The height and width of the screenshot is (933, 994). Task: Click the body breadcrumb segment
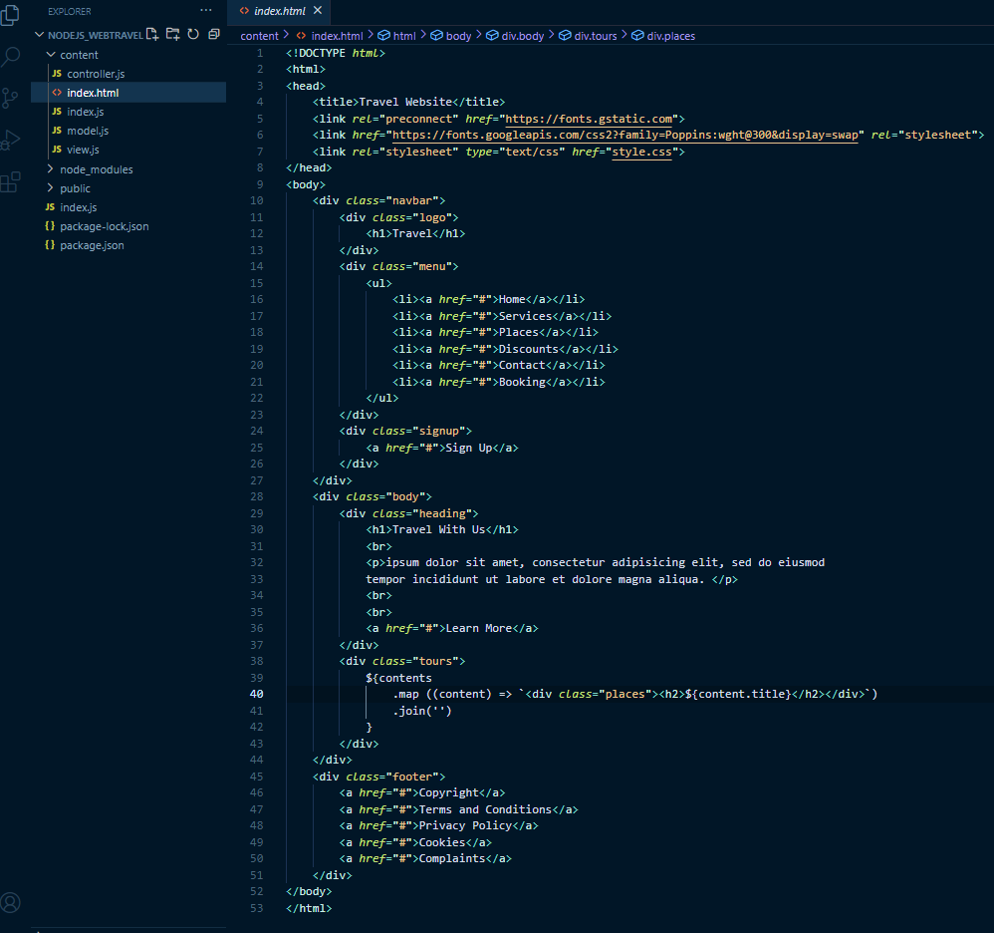coord(458,36)
